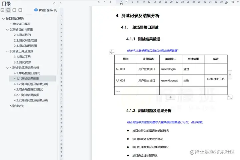Click the heading 4. 测试记录及结果分析 in the document
The height and width of the screenshot is (160, 240).
(138, 16)
